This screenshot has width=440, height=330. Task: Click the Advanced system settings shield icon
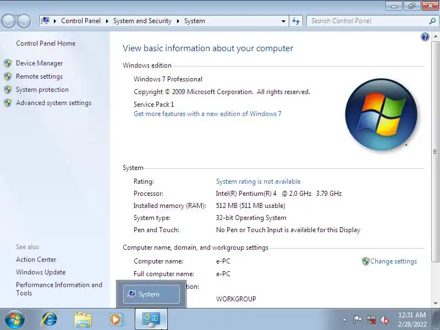point(8,103)
